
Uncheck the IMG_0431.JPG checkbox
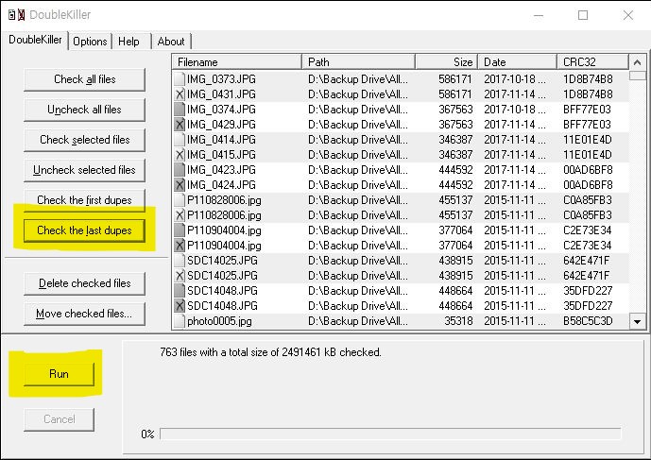pyautogui.click(x=180, y=94)
